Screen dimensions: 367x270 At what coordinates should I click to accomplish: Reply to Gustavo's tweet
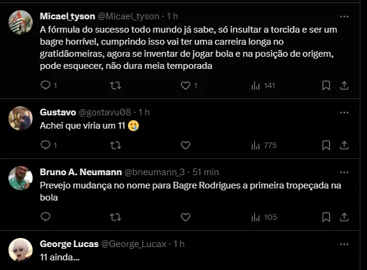coord(45,145)
